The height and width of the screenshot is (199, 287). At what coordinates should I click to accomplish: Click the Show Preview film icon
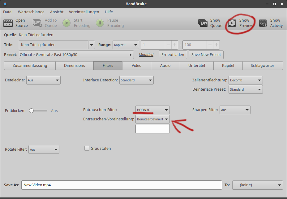click(232, 23)
